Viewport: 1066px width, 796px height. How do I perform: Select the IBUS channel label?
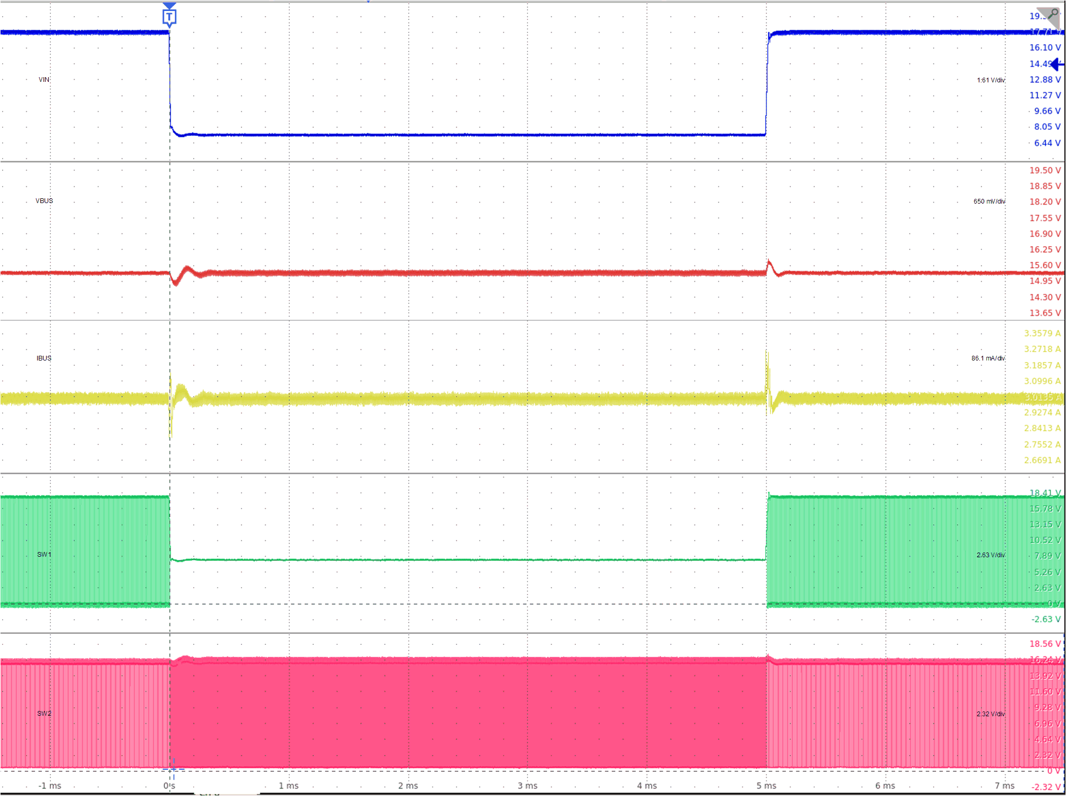coord(44,358)
